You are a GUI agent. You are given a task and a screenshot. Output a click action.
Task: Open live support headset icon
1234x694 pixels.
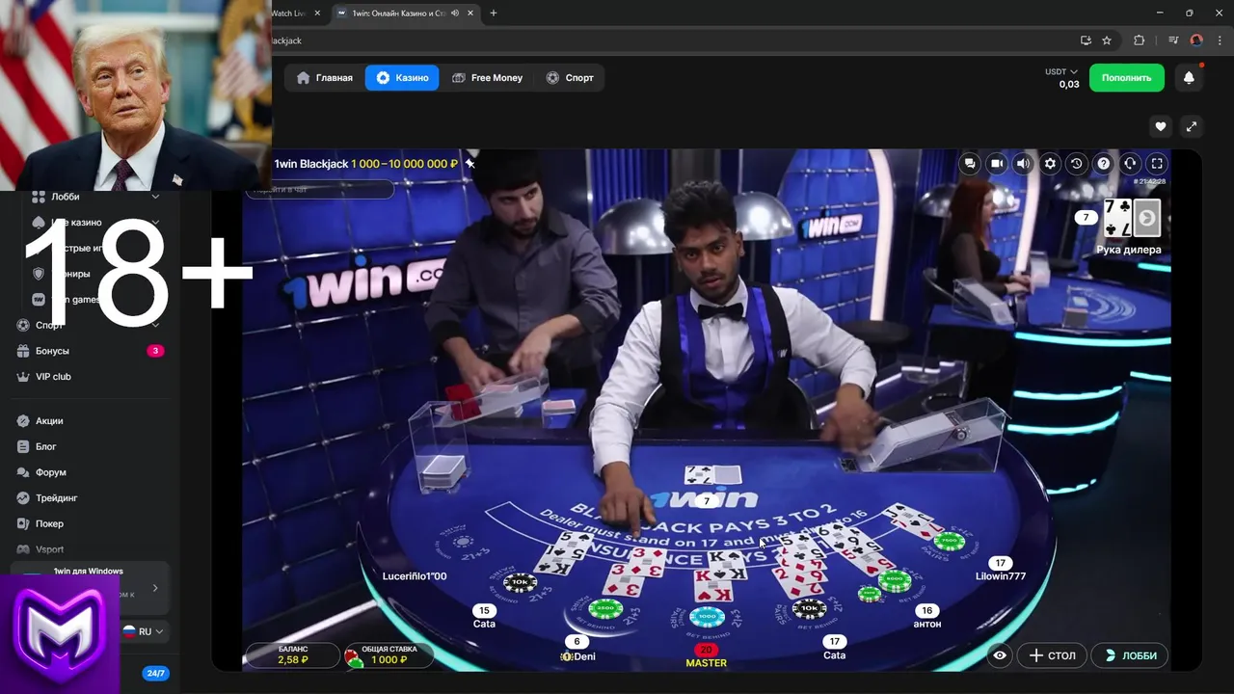click(x=1131, y=164)
